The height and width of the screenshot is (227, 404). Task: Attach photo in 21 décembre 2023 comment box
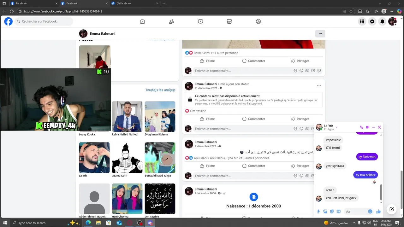tap(307, 129)
